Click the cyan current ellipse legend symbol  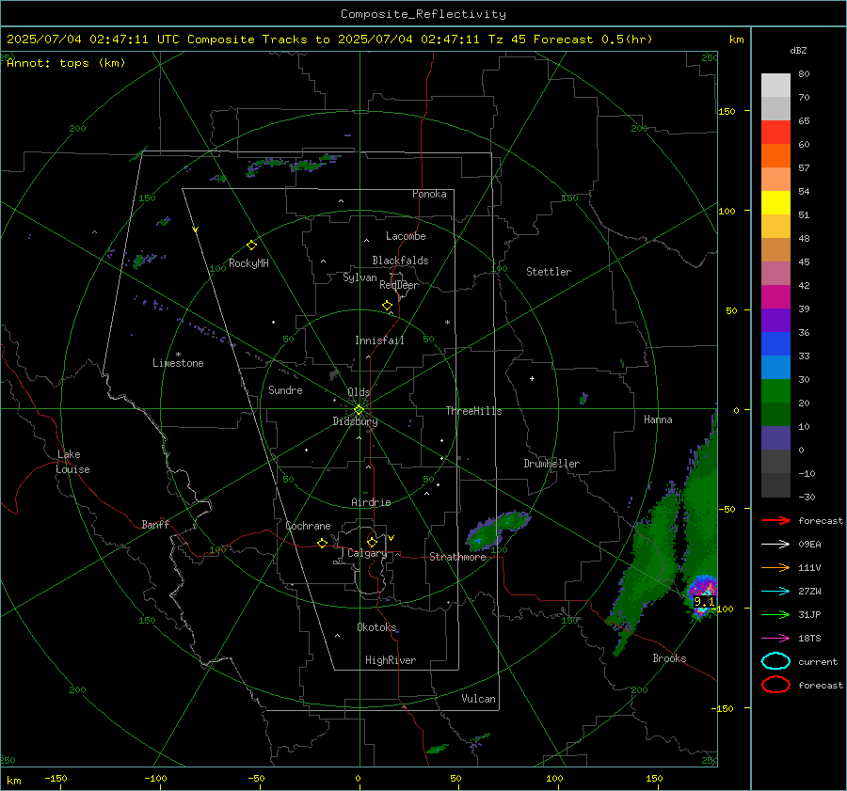tap(775, 661)
